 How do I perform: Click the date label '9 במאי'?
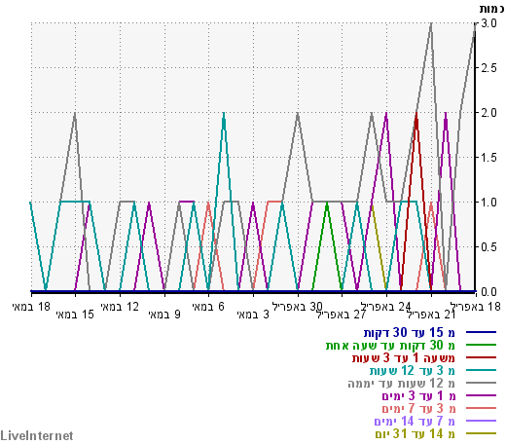tap(164, 315)
